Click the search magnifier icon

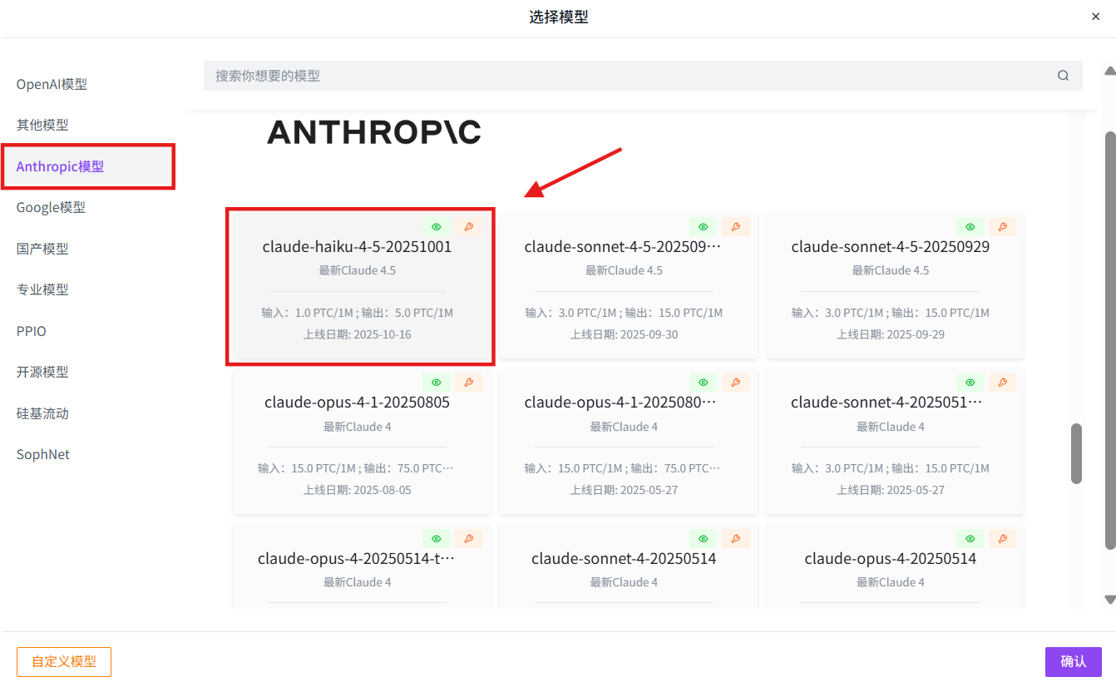click(x=1063, y=76)
